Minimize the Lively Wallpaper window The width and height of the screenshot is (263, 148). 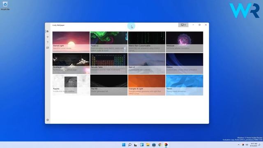(x=193, y=25)
